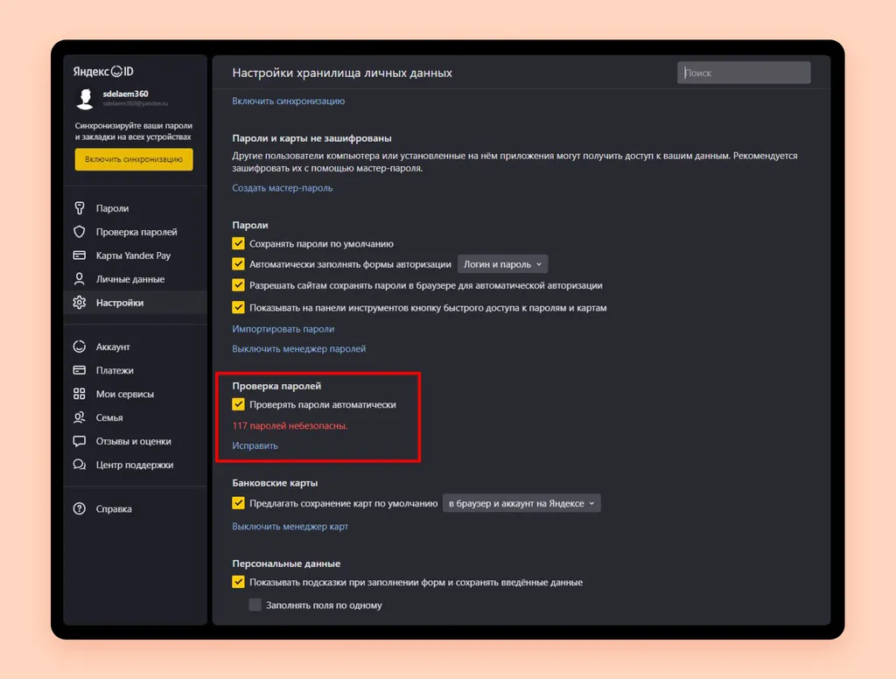Screen dimensions: 896x679
Task: Click the Семья people icon
Action: (80, 417)
